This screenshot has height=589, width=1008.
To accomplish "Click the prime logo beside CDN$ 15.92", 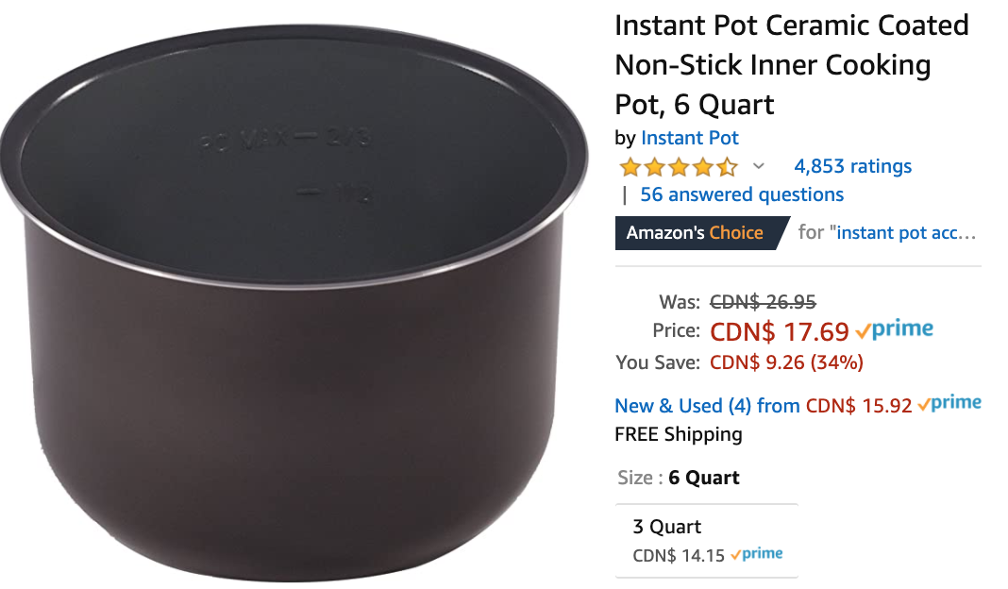I will 949,403.
